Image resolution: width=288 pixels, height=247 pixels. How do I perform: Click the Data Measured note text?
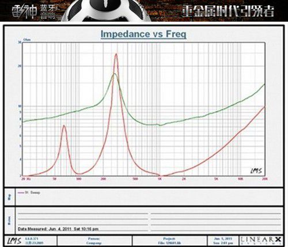(x=58, y=229)
